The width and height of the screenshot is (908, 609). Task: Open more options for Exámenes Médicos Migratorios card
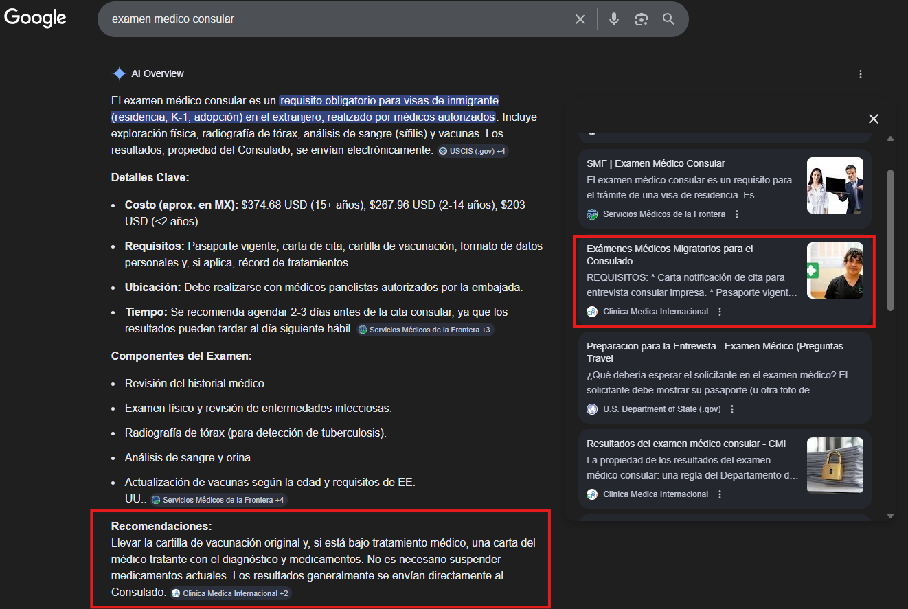coord(720,312)
